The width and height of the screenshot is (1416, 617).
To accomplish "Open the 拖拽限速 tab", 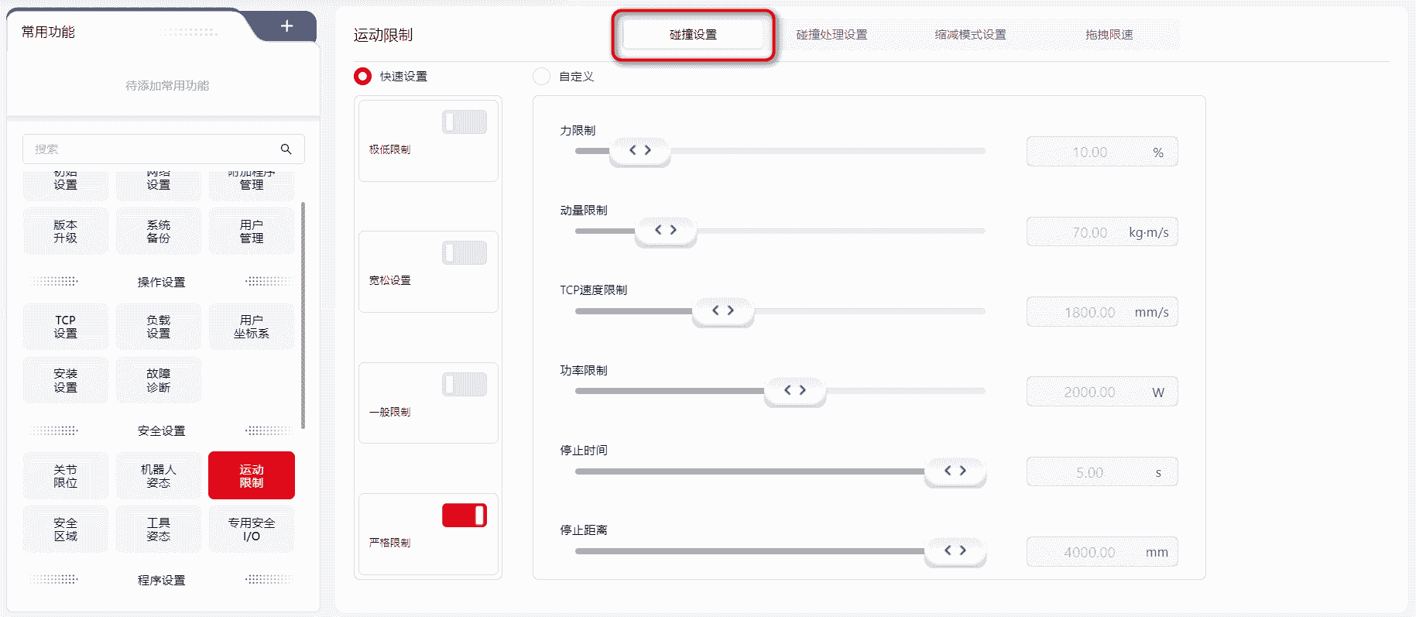I will (x=1109, y=35).
